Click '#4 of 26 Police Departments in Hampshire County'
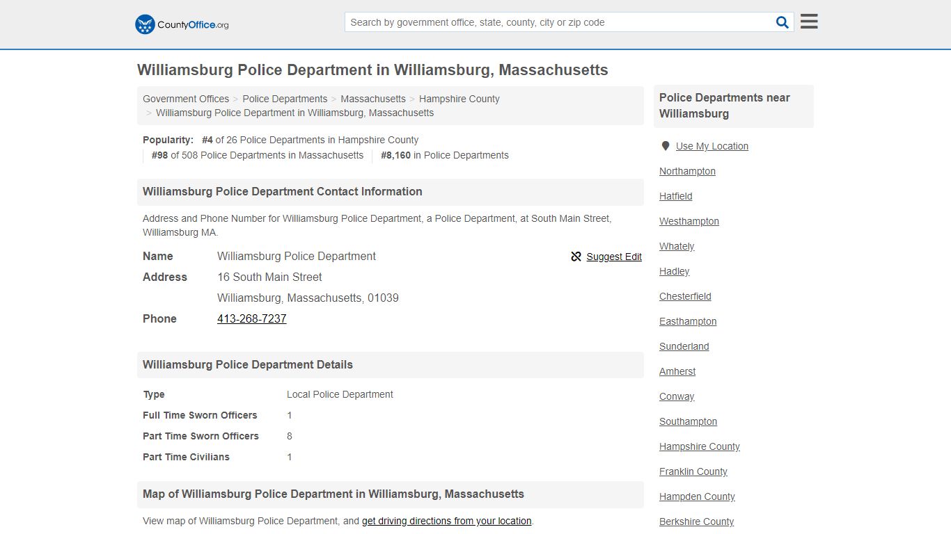 point(311,140)
